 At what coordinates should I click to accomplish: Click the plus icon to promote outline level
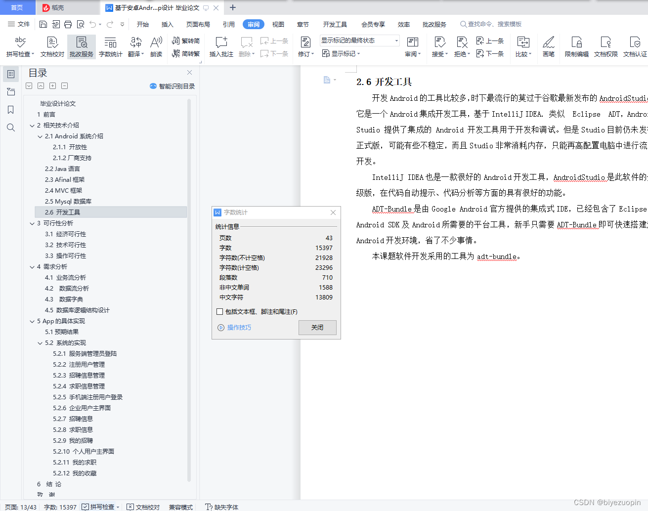coord(52,86)
